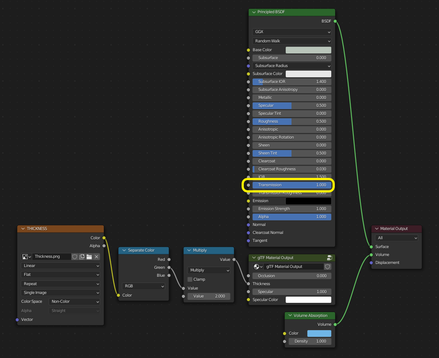This screenshot has width=439, height=358.
Task: Collapse the Volume Absorption node
Action: [x=291, y=315]
